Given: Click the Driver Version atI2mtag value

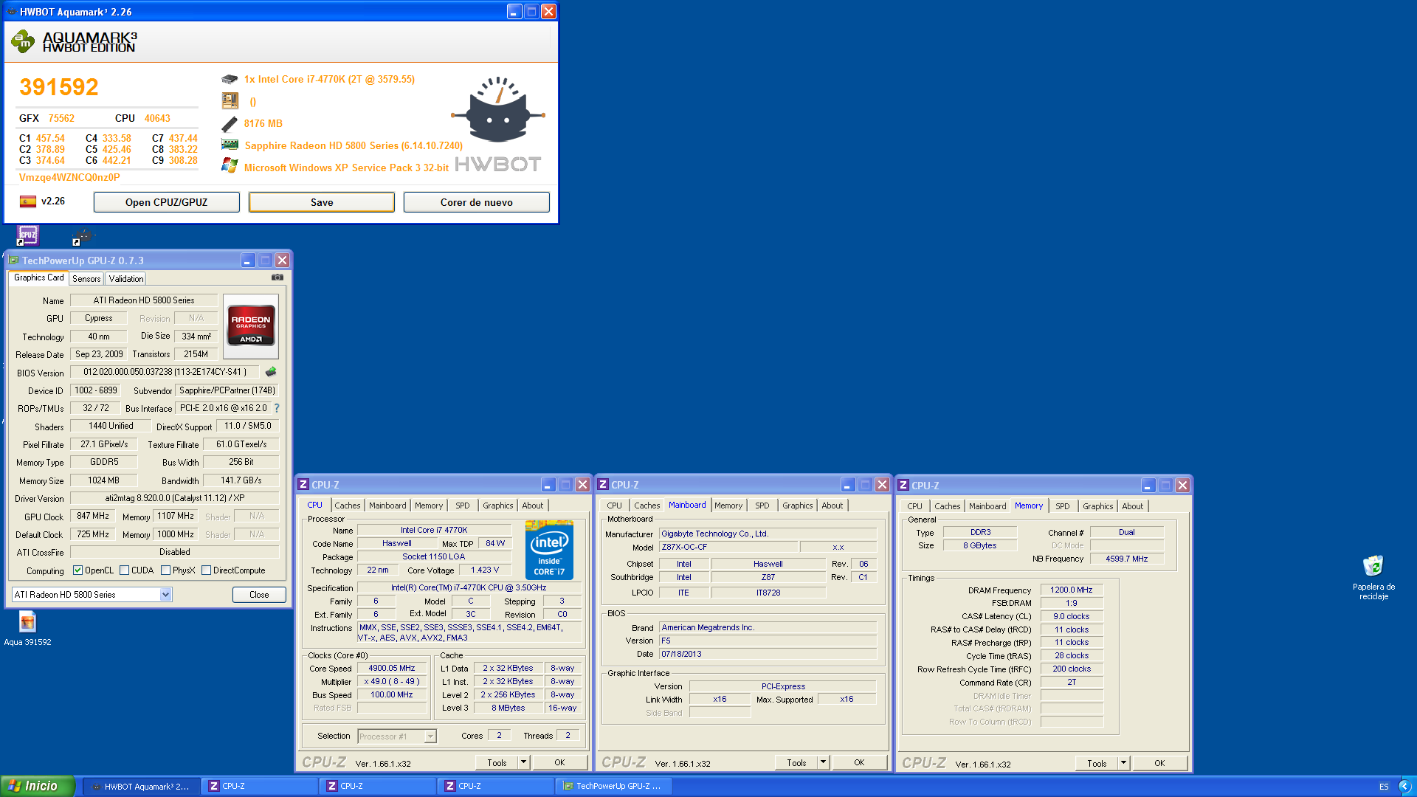Looking at the screenshot, I should pos(174,498).
